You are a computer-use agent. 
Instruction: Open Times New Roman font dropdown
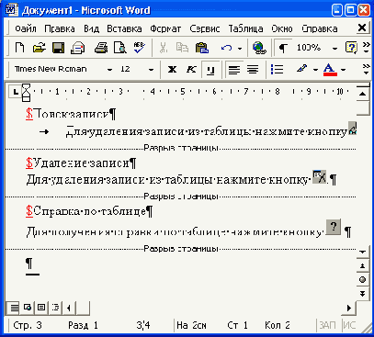pos(109,70)
